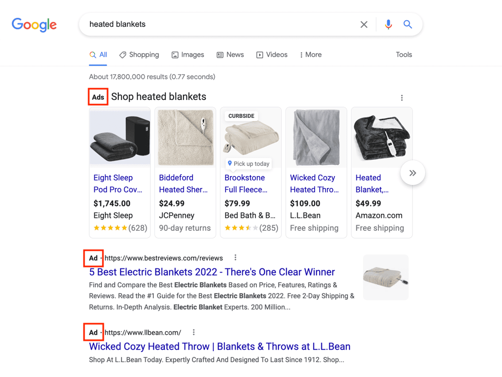Show next shopping ads with arrow button
Screen dimensions: 502x377
point(412,173)
